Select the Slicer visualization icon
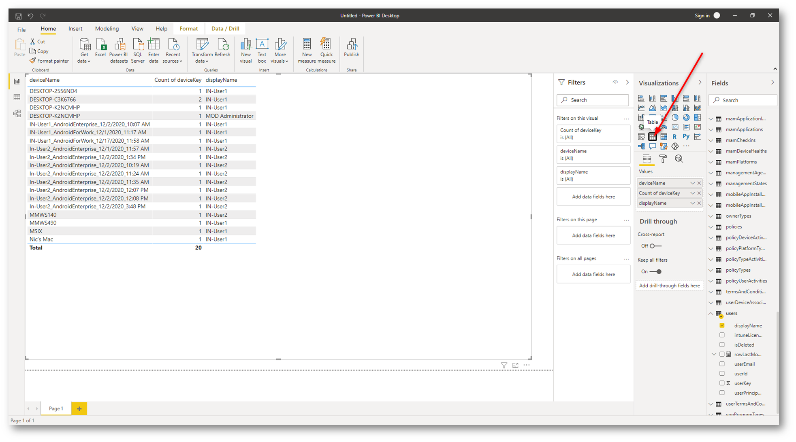Screen dimensions: 796x442 (x=641, y=137)
